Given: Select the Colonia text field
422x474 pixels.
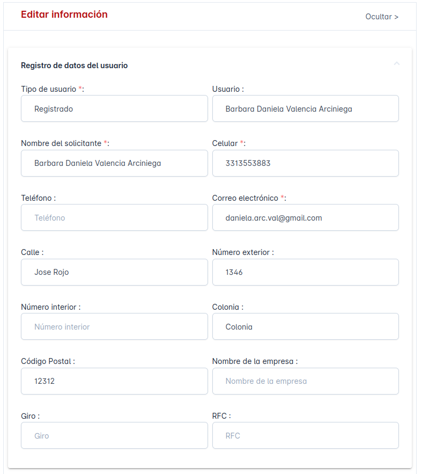Looking at the screenshot, I should (x=305, y=327).
